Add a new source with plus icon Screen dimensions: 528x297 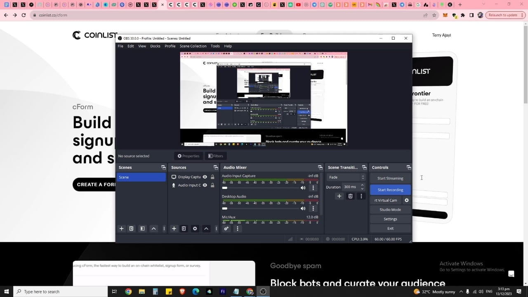point(174,229)
